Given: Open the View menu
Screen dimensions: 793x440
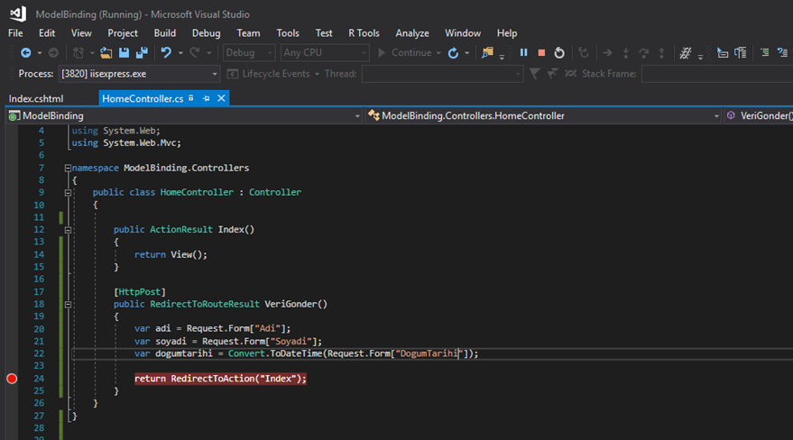Looking at the screenshot, I should pos(81,32).
